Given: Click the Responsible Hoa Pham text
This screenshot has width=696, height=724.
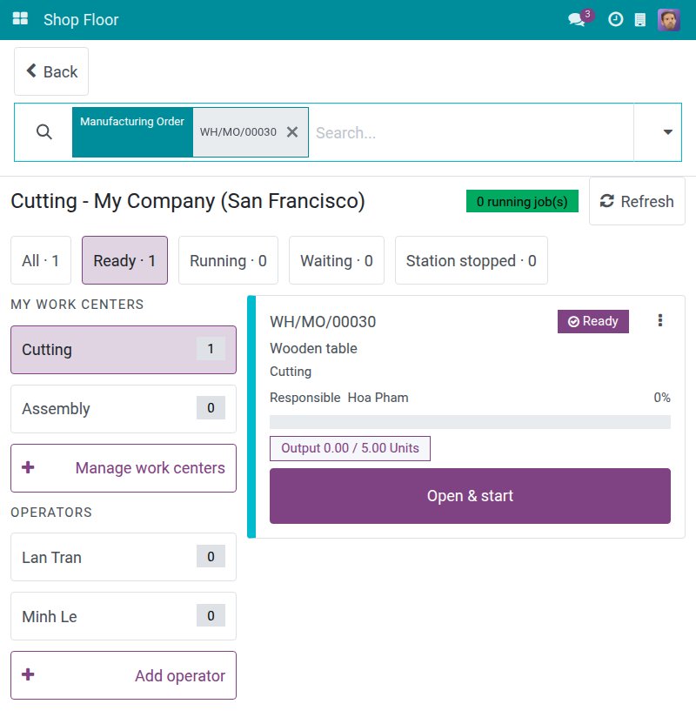Looking at the screenshot, I should click(x=338, y=398).
